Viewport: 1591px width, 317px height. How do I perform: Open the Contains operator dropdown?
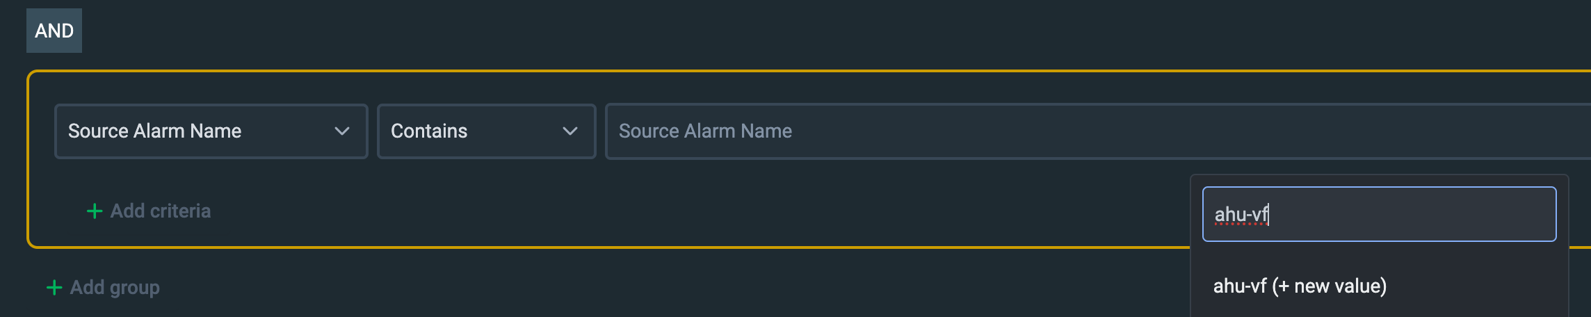coord(486,131)
